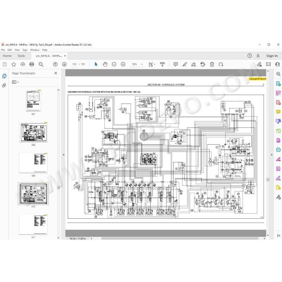Open the sign document tool

click(x=194, y=64)
